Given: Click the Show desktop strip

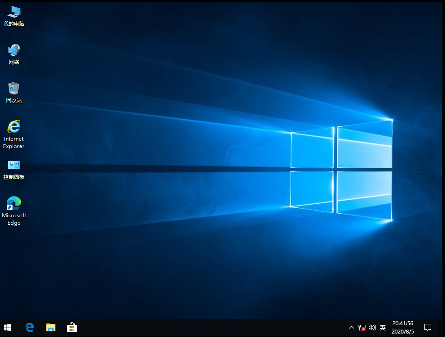Looking at the screenshot, I should click(x=442, y=327).
